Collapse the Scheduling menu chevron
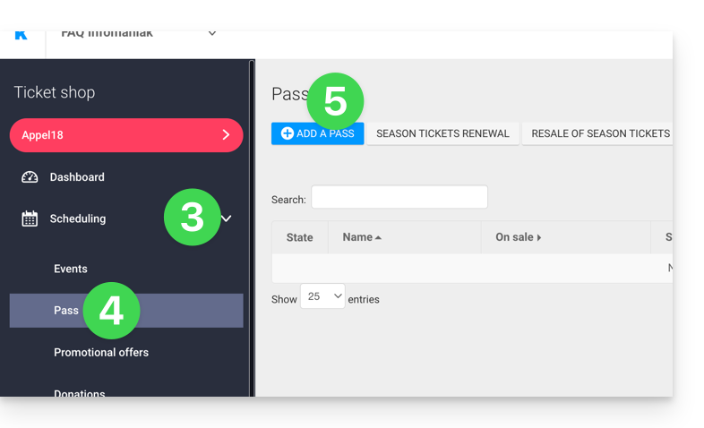This screenshot has height=428, width=704. click(x=227, y=218)
